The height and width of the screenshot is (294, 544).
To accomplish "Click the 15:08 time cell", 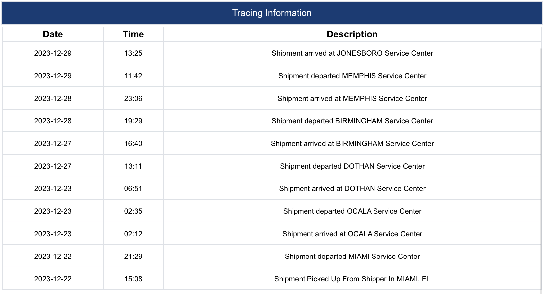I will [133, 279].
